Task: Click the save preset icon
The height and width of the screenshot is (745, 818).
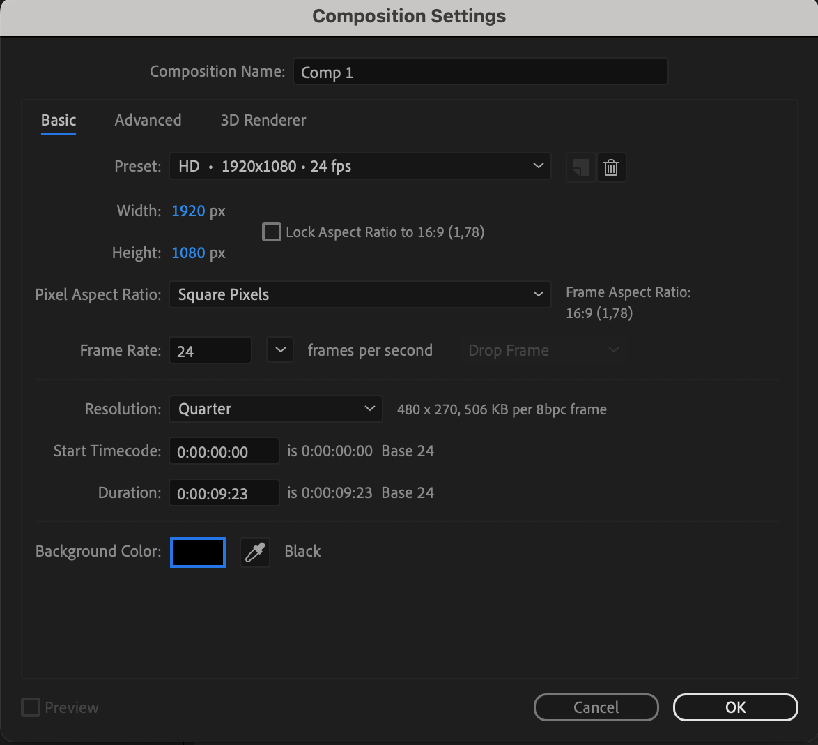Action: (580, 167)
